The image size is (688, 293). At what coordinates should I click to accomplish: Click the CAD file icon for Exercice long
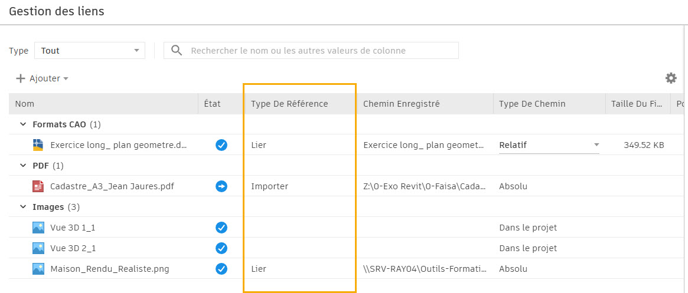(x=38, y=145)
